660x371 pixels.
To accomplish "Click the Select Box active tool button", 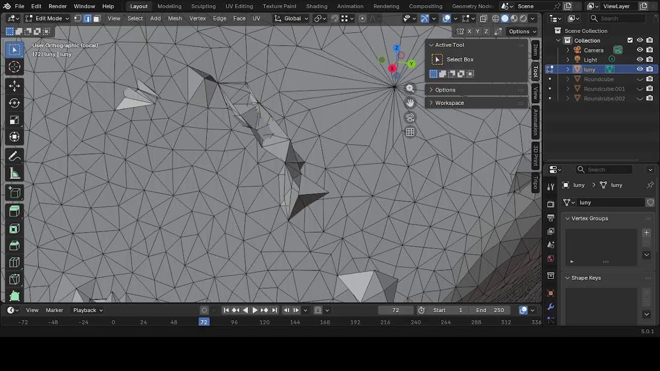I will 437,59.
